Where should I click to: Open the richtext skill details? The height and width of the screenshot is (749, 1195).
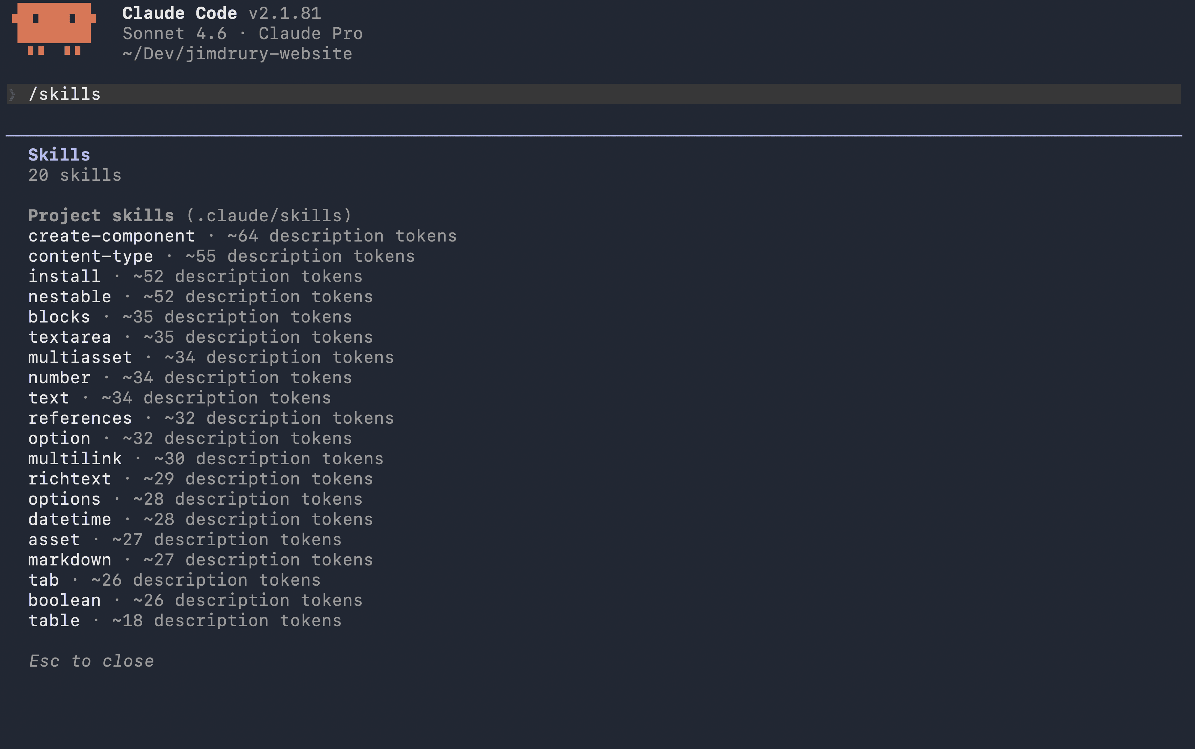point(70,479)
